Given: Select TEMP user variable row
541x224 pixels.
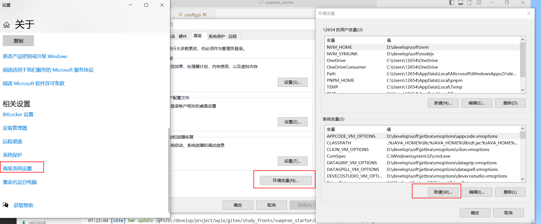Looking at the screenshot, I should pyautogui.click(x=422, y=87).
